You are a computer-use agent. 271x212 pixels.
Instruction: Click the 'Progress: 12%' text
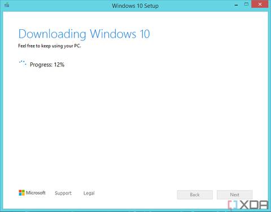pos(47,65)
